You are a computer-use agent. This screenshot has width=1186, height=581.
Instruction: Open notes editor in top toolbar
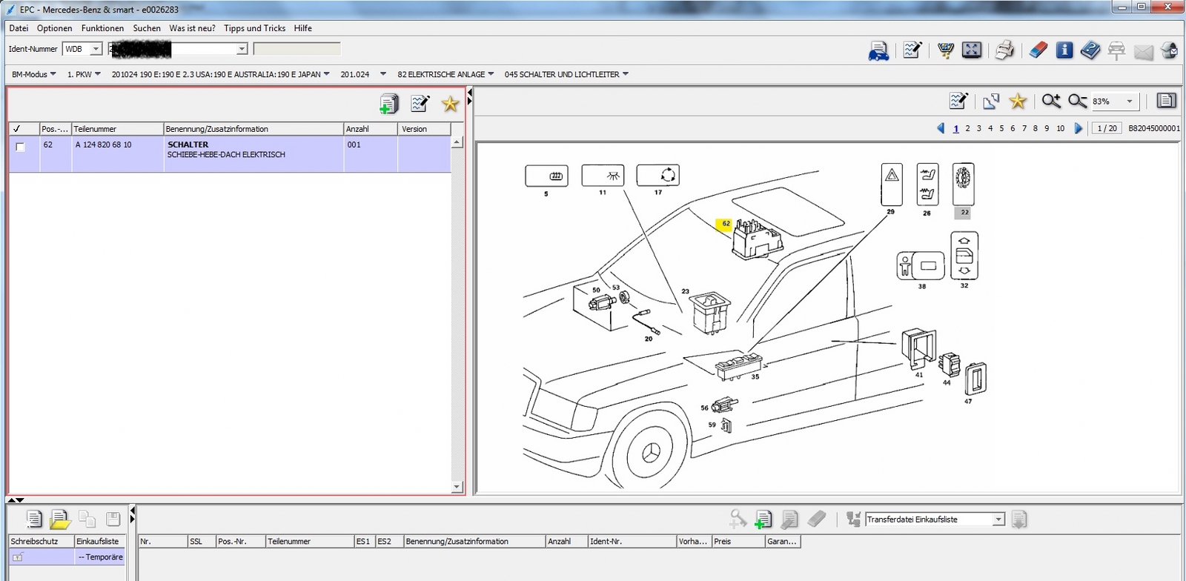(912, 50)
